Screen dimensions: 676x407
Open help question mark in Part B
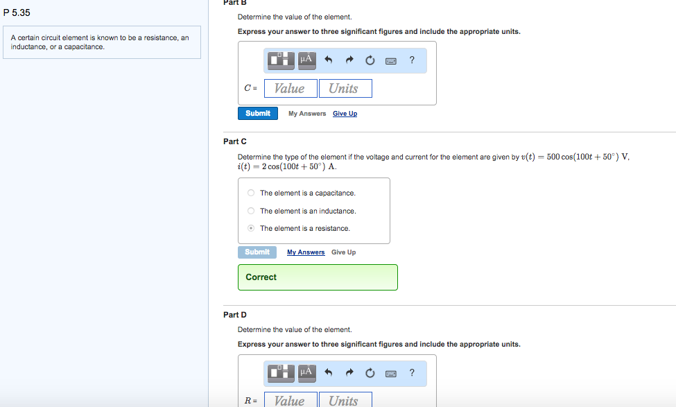412,60
